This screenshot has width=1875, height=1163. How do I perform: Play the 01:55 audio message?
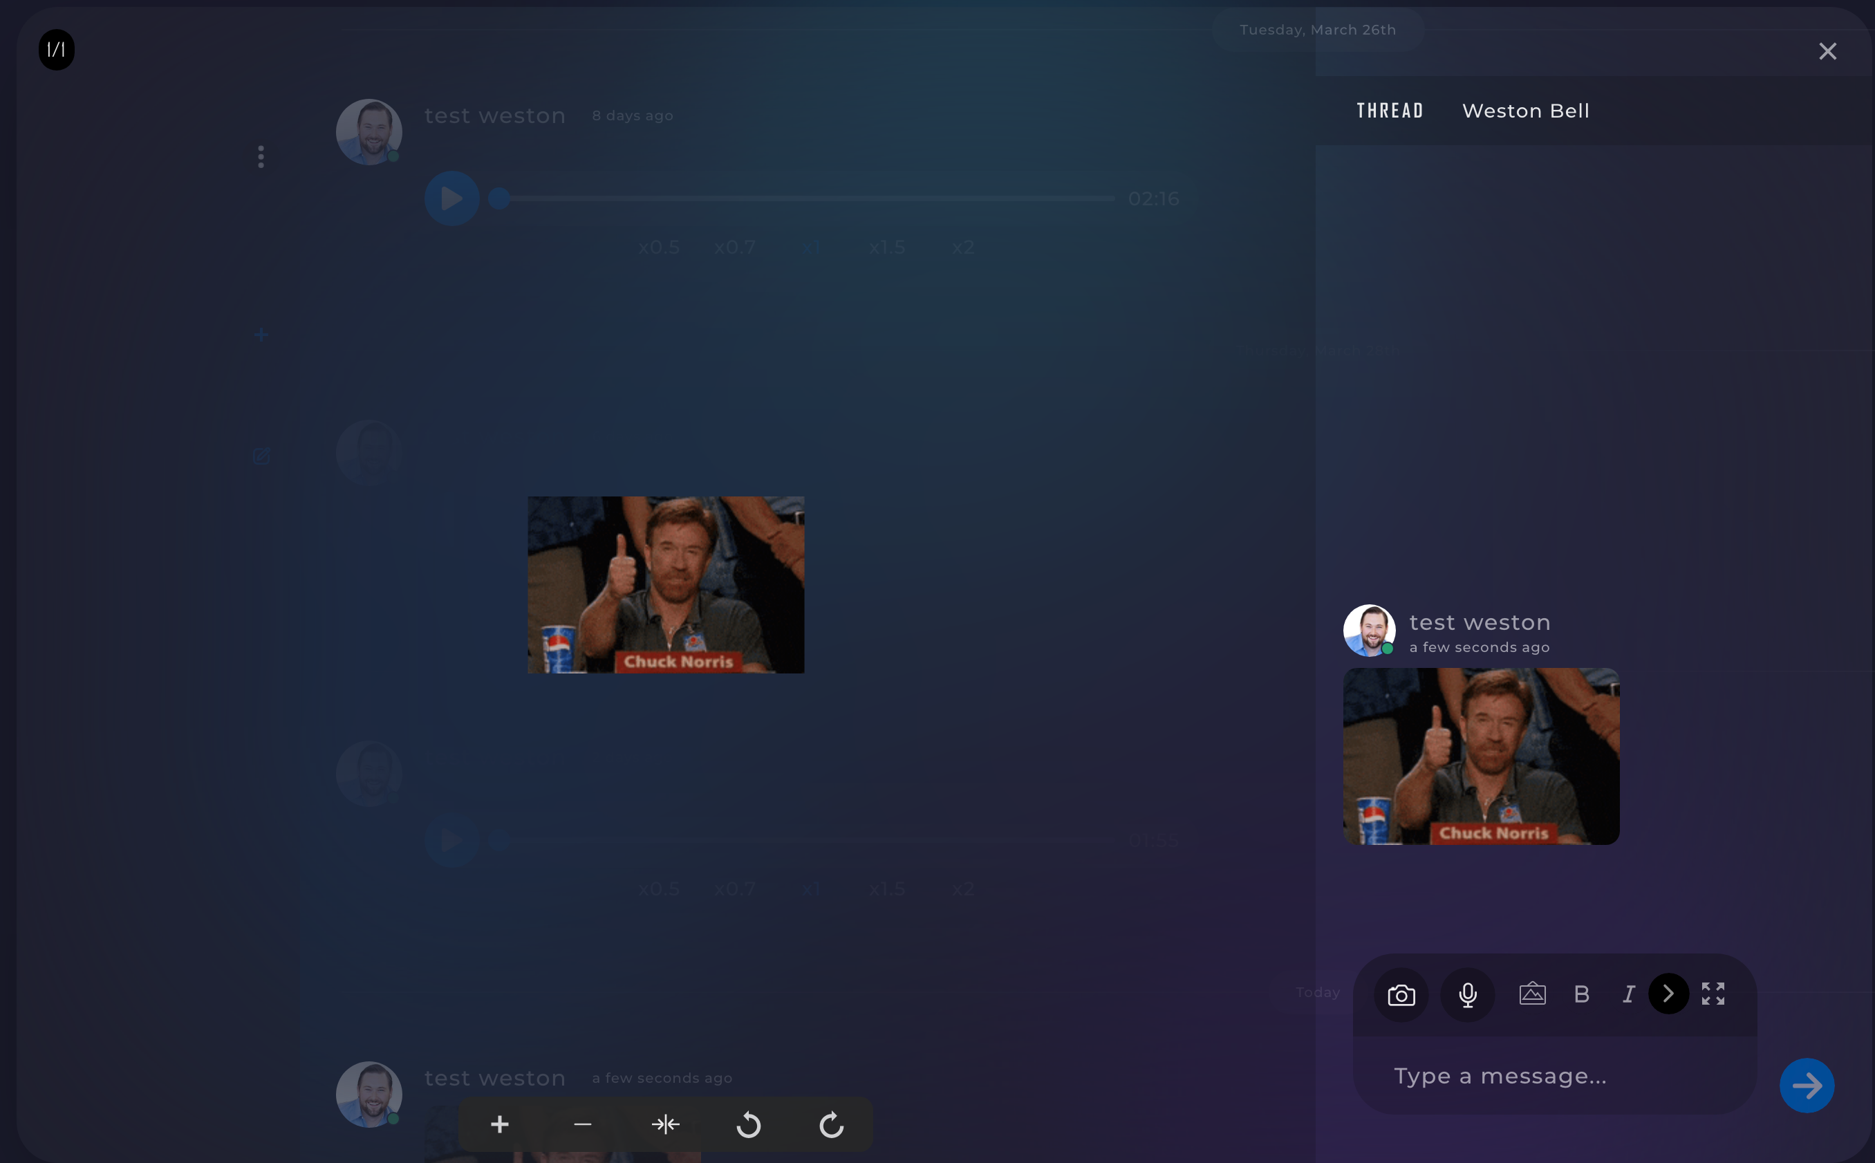point(452,840)
